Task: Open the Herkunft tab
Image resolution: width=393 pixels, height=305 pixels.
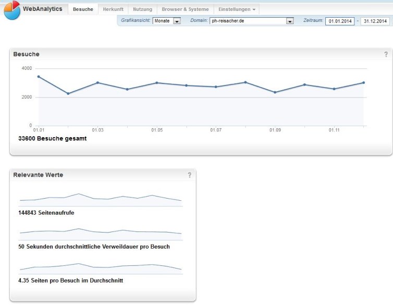Action: point(113,9)
